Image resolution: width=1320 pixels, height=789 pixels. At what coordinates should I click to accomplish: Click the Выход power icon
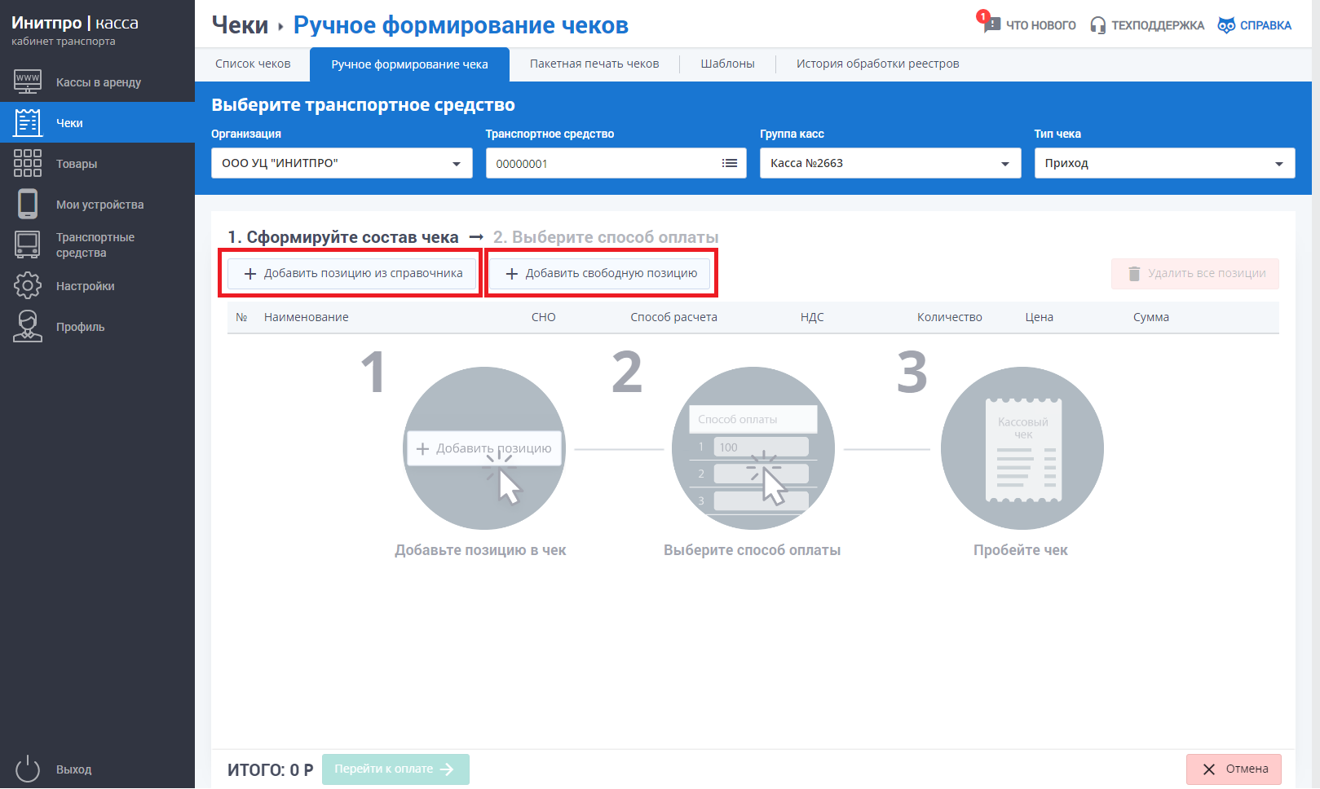[28, 769]
